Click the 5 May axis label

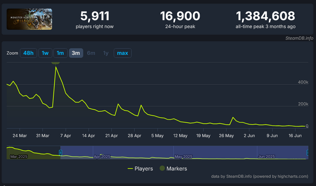point(158,136)
